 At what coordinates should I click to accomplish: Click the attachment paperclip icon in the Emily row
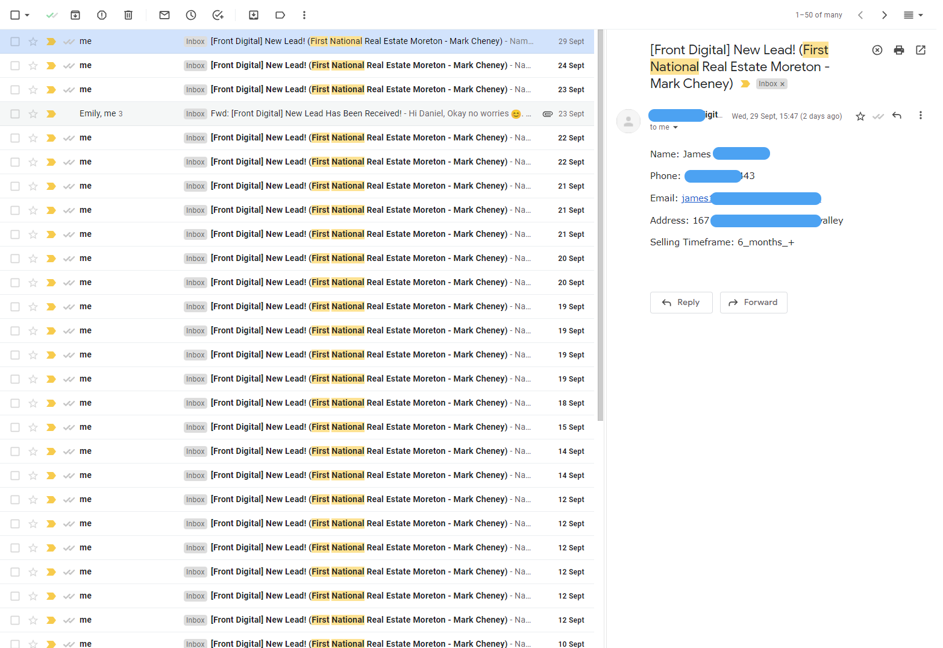click(x=548, y=114)
